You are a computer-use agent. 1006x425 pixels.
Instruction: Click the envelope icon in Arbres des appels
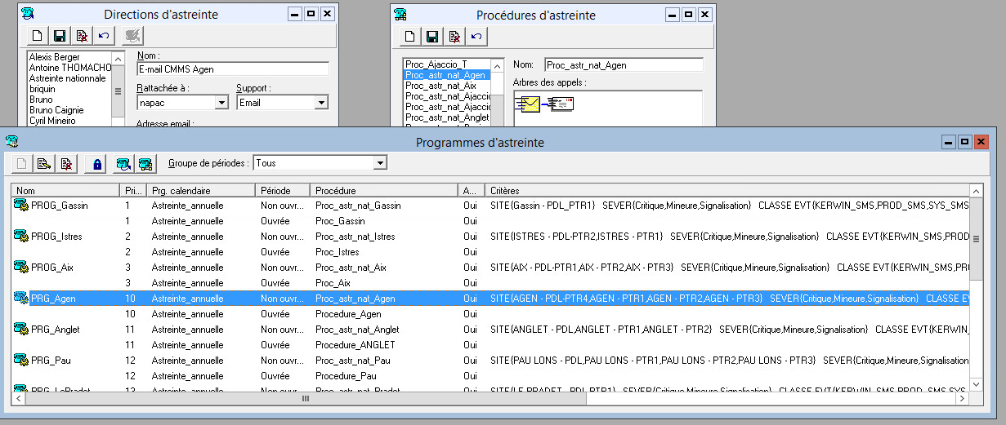pos(527,104)
